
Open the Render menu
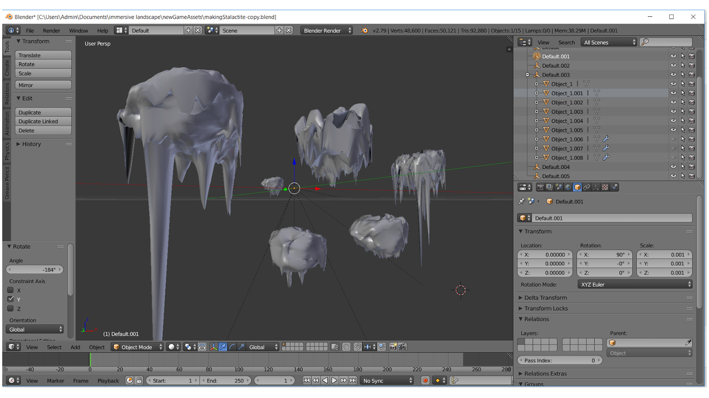pyautogui.click(x=51, y=31)
